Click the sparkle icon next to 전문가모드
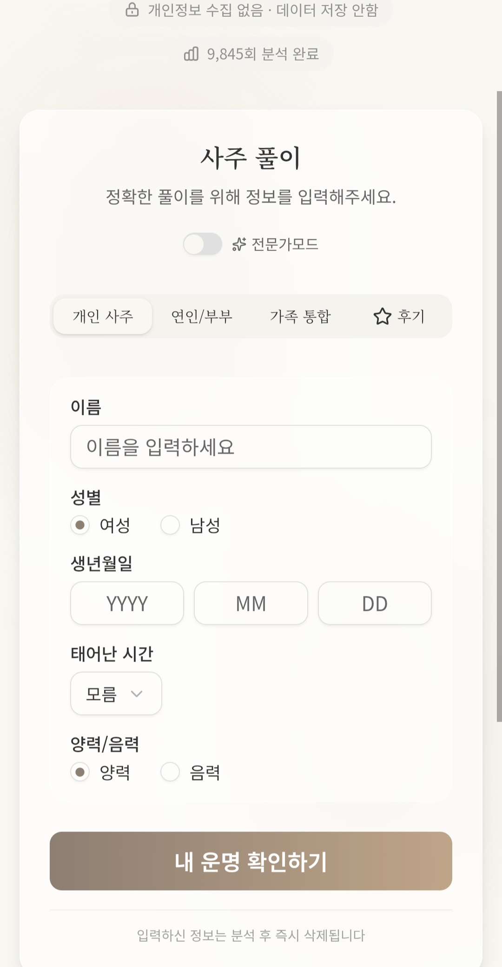This screenshot has height=967, width=502. point(239,244)
